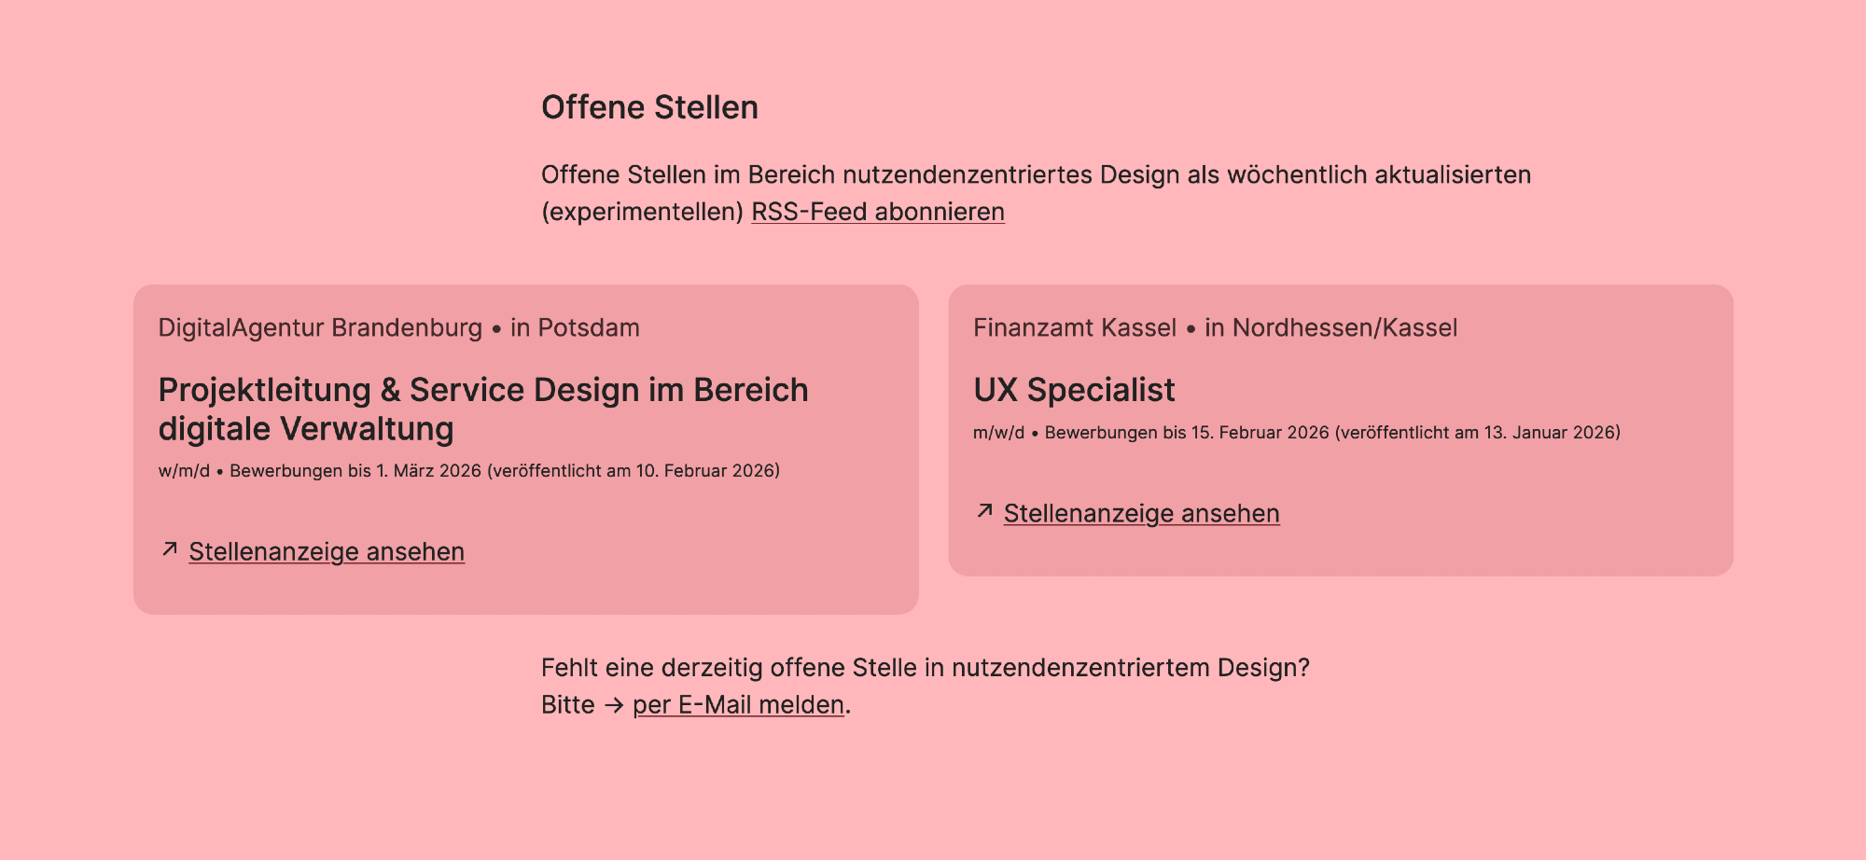This screenshot has width=1866, height=860.
Task: Click the right arrow before "per E-Mail melden"
Action: coord(613,705)
